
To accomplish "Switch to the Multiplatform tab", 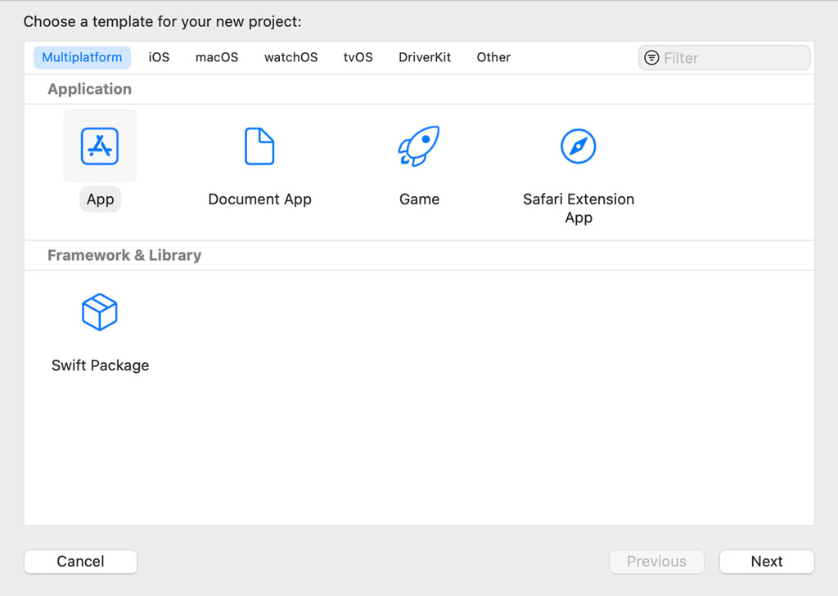I will click(82, 57).
